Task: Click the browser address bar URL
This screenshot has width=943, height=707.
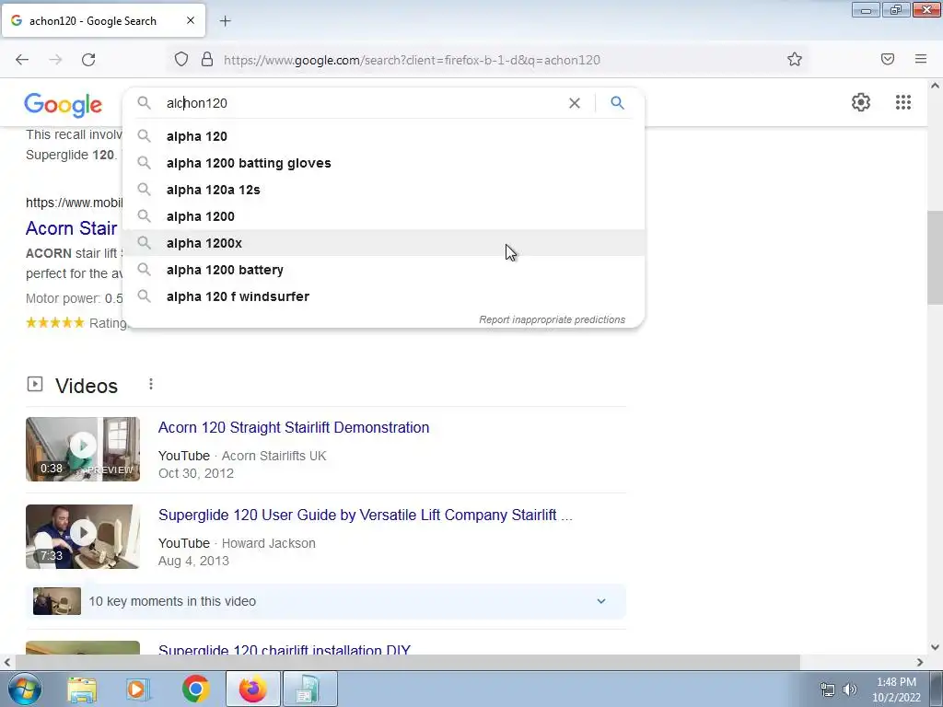Action: (412, 60)
